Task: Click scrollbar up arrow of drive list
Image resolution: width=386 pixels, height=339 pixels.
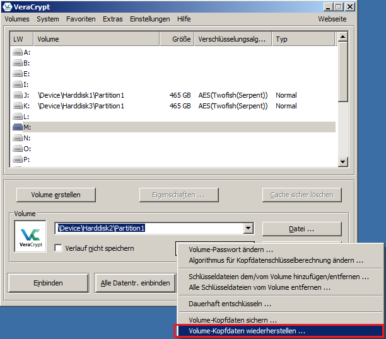Action: (342, 37)
